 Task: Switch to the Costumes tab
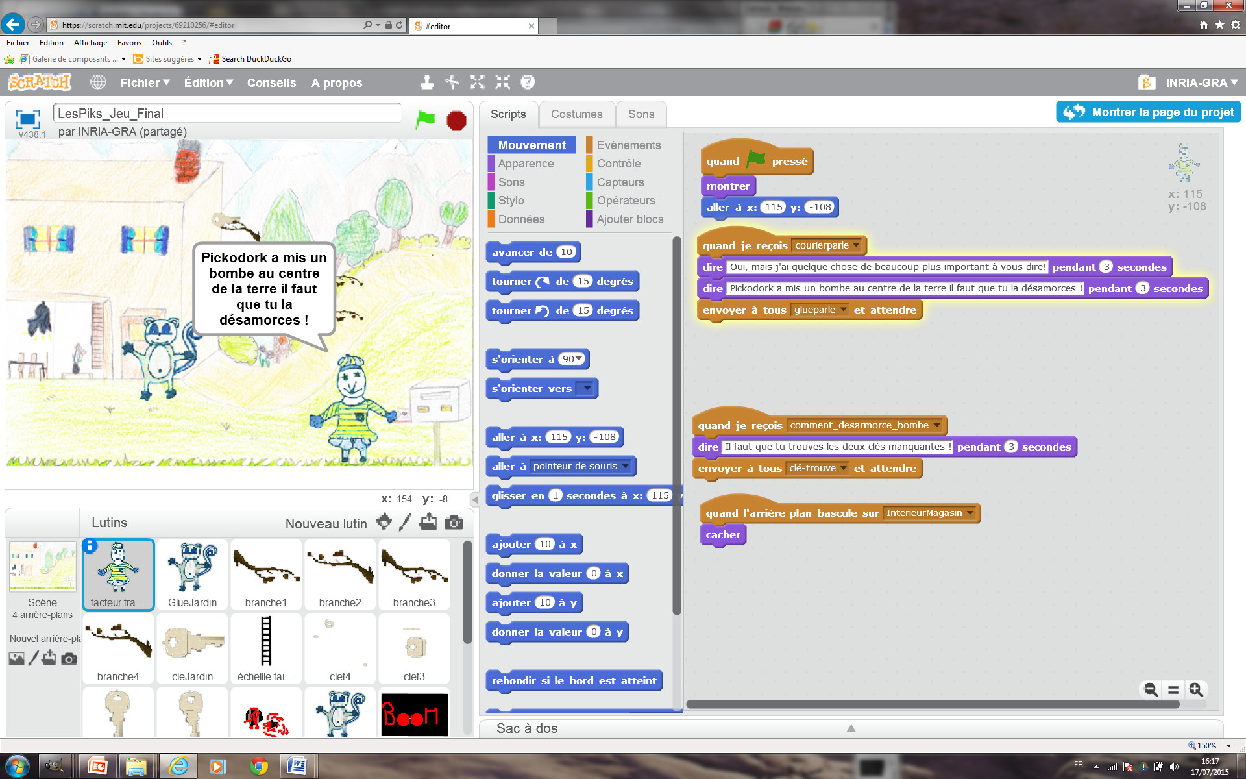pyautogui.click(x=577, y=114)
